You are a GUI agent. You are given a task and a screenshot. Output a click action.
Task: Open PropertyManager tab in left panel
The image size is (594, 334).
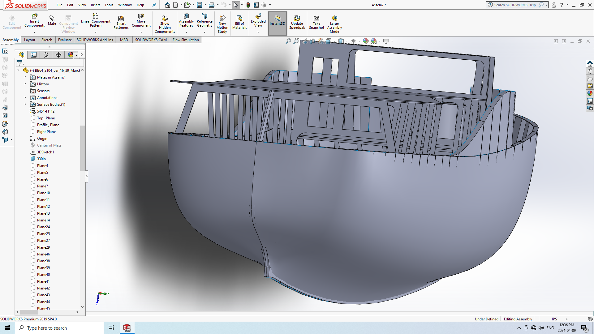coord(34,55)
